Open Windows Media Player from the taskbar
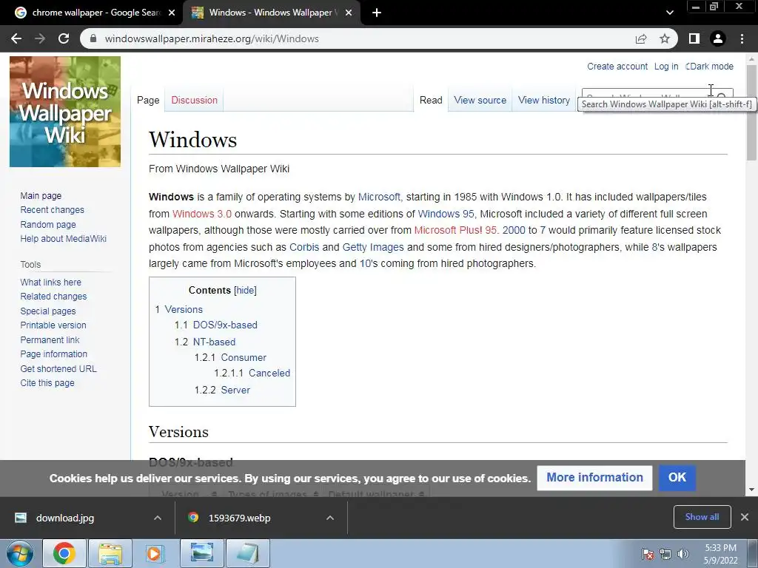 point(155,553)
